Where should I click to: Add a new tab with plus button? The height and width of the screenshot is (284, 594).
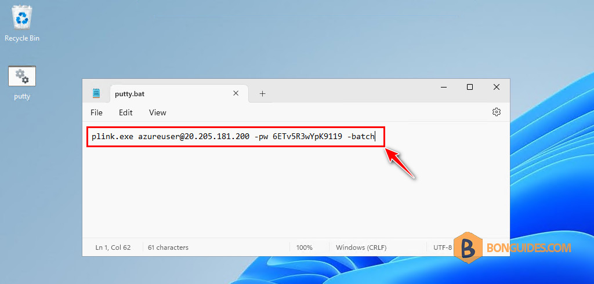pyautogui.click(x=262, y=93)
